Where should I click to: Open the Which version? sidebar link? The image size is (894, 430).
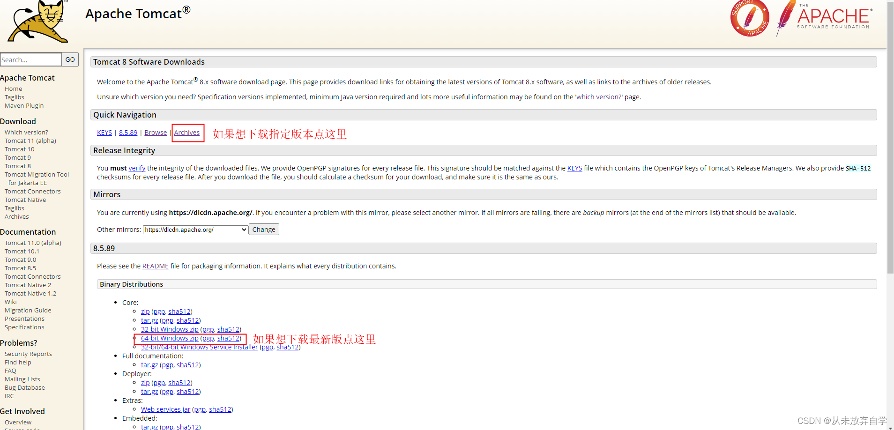pos(26,133)
